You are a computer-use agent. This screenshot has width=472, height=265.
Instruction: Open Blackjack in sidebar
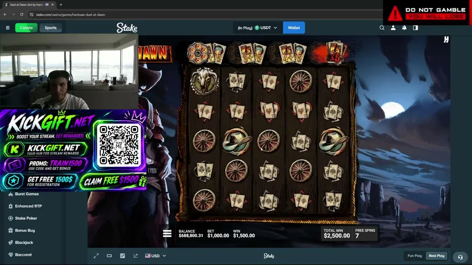(24, 242)
